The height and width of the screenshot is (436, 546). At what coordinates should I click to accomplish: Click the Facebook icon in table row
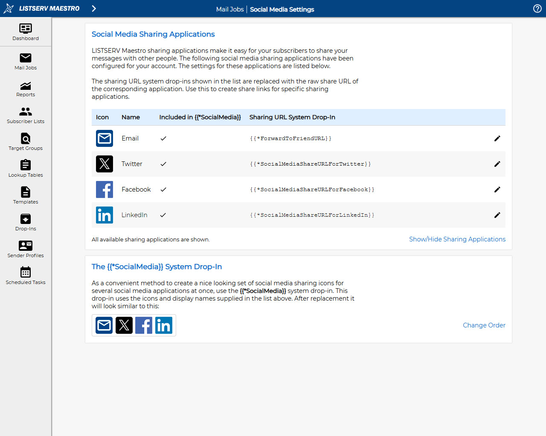pos(105,189)
